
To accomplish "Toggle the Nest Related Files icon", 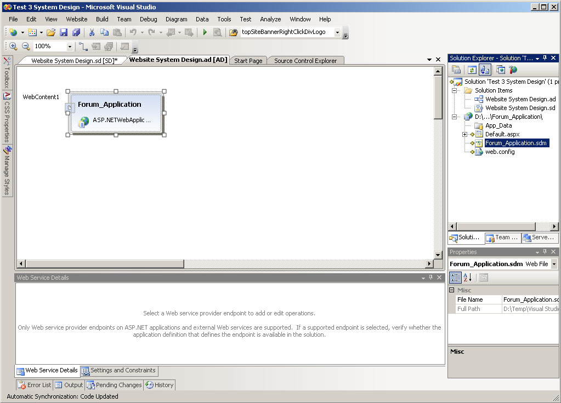I will pos(485,70).
